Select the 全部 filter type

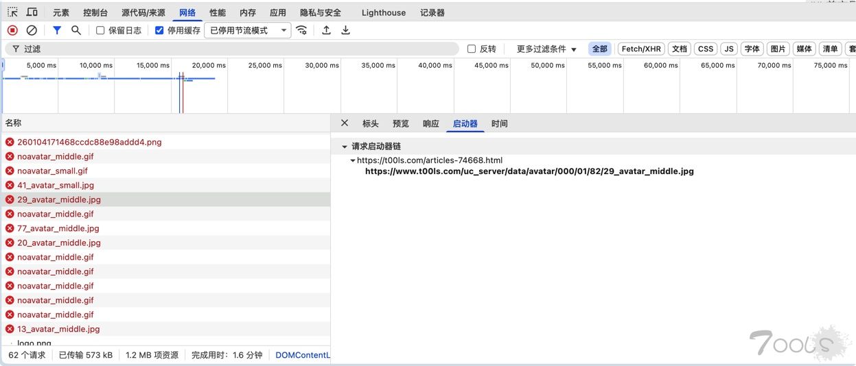tap(600, 49)
